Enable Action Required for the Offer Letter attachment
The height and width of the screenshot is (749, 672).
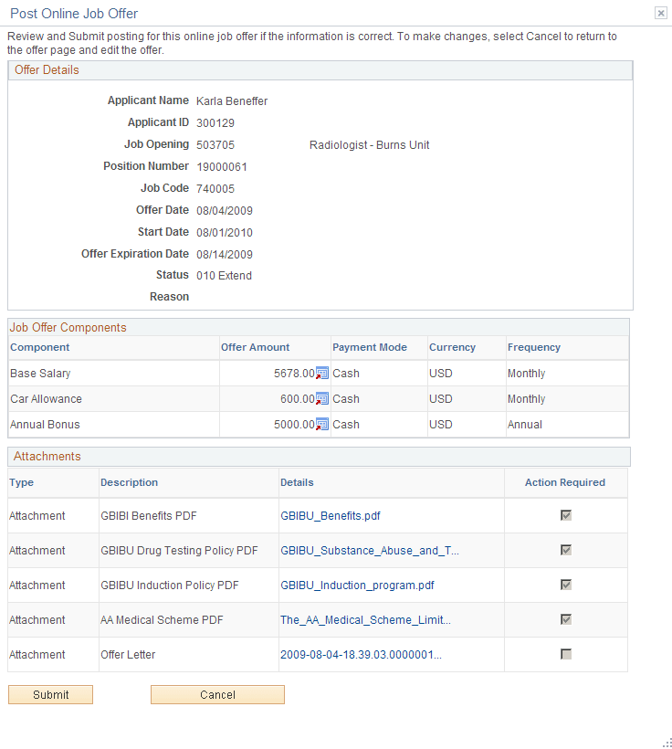565,654
